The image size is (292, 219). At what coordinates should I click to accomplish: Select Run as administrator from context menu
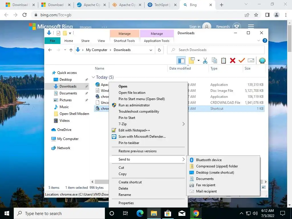click(134, 105)
